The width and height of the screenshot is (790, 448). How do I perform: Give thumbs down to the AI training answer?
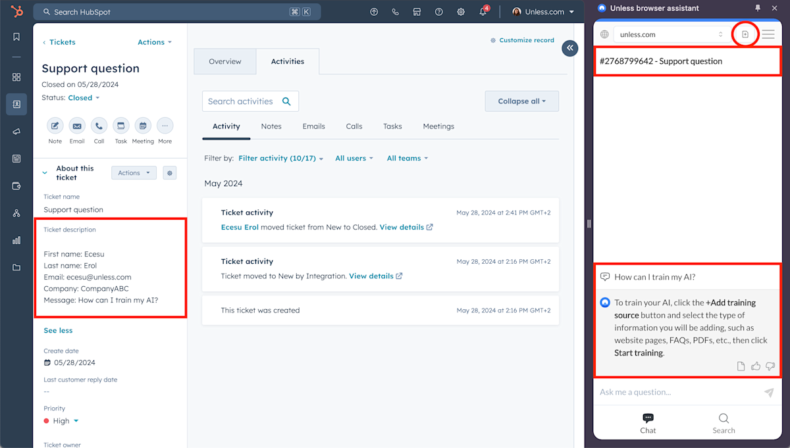pyautogui.click(x=770, y=366)
